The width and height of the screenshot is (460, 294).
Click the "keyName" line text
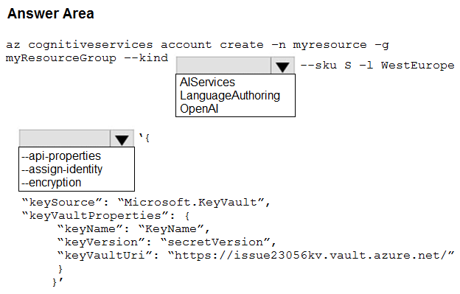point(133,229)
